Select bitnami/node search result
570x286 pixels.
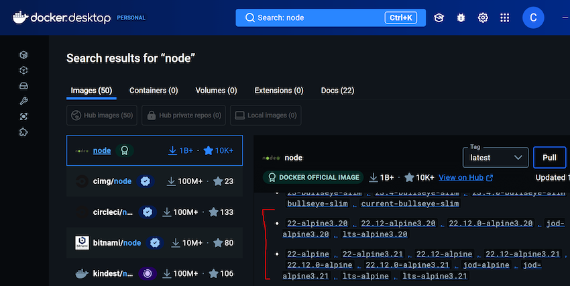(154, 243)
